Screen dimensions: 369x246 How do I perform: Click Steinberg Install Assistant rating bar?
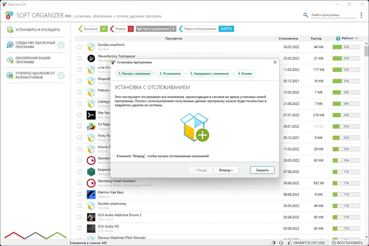346,183
